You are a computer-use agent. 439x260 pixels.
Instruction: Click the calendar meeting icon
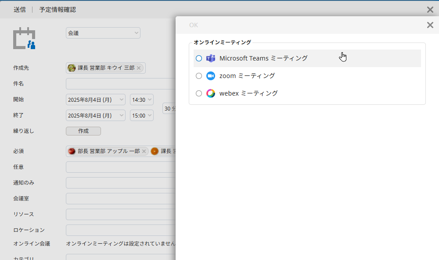click(x=24, y=38)
